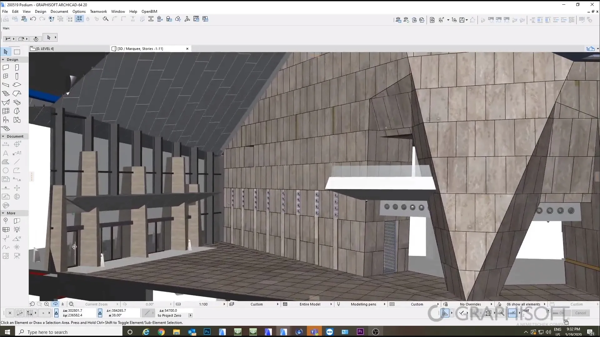The image size is (600, 337).
Task: Click the OK button at bottom right
Action: pos(561,313)
